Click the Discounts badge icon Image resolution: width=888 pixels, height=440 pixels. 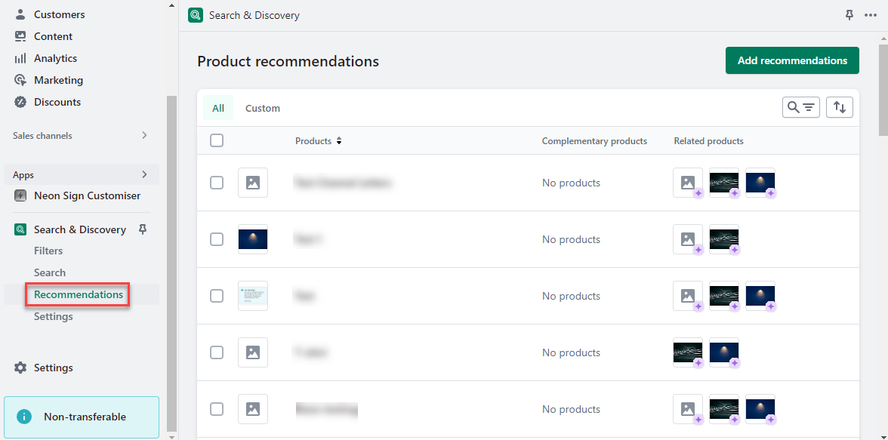click(x=20, y=102)
